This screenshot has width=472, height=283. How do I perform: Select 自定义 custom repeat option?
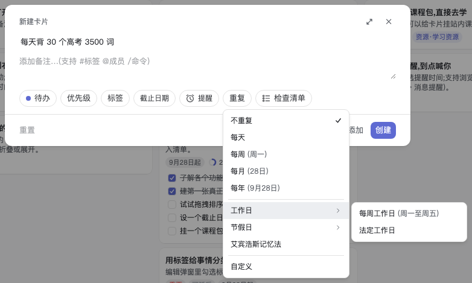286,267
